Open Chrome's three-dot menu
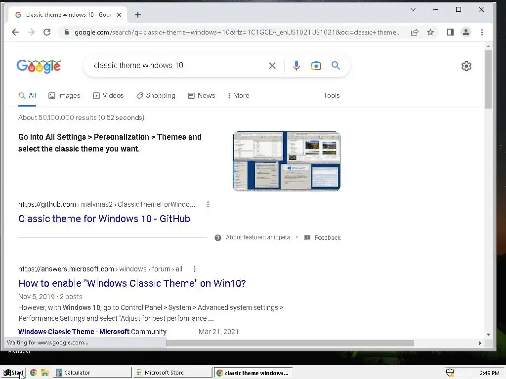 (x=482, y=32)
